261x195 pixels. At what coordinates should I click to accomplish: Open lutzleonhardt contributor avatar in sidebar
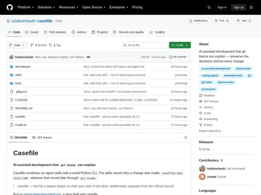tap(202, 169)
